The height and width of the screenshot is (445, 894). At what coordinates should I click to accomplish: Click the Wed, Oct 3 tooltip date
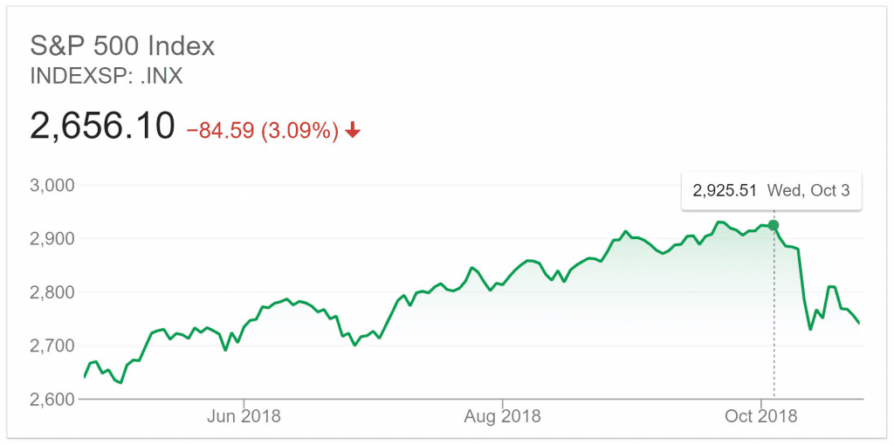pyautogui.click(x=808, y=190)
